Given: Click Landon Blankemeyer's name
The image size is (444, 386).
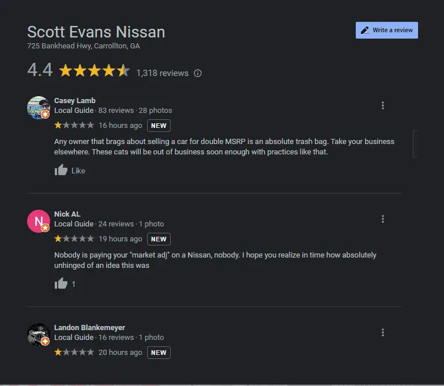Looking at the screenshot, I should point(89,328).
